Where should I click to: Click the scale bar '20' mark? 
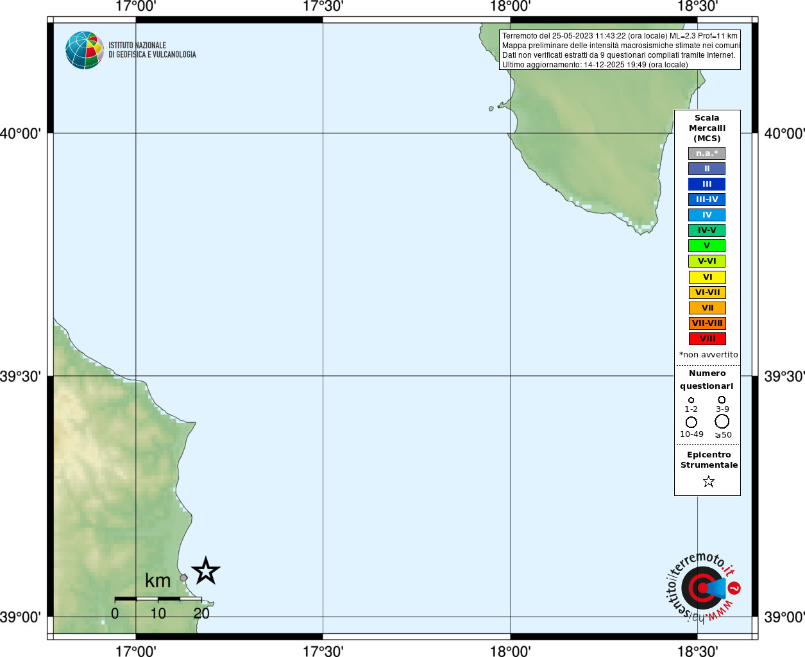(201, 613)
